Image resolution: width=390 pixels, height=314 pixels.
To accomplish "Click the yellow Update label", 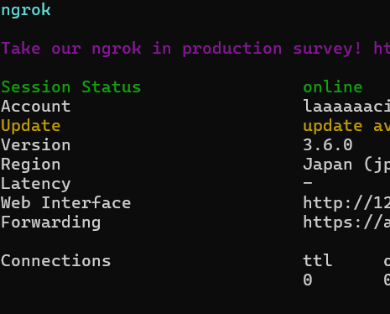I will coord(31,126).
